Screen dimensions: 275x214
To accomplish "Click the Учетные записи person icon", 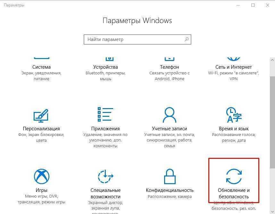I will pyautogui.click(x=170, y=115).
